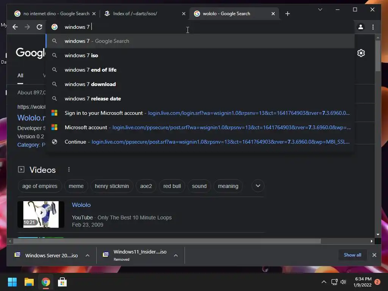Filter videos by 'aoe2' chip
Screen dimensions: 388x291
[x=146, y=186]
